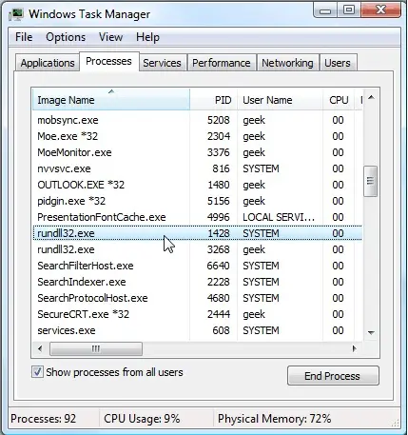
Task: Select rundll32.exe with PID 1428
Action: click(x=197, y=233)
